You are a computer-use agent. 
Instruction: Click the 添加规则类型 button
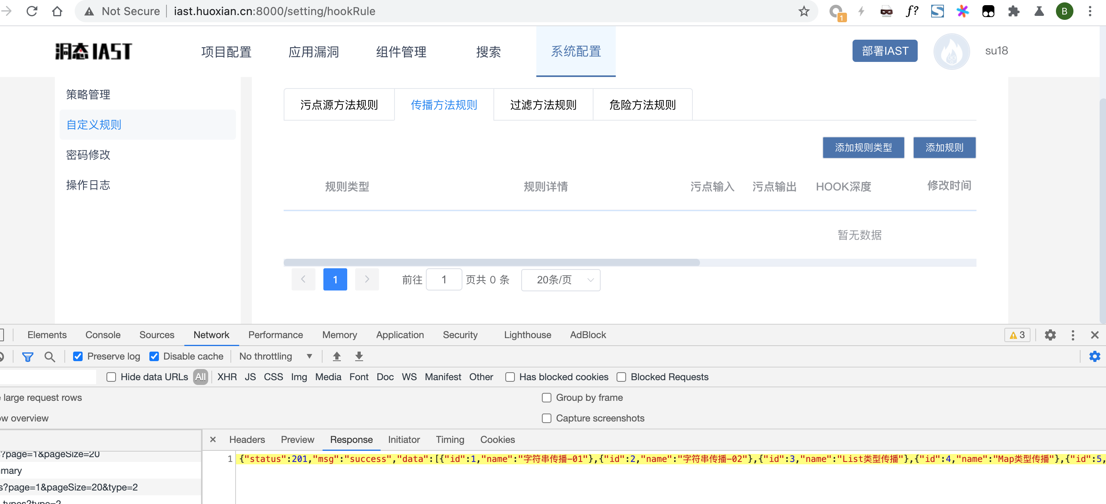click(x=863, y=148)
